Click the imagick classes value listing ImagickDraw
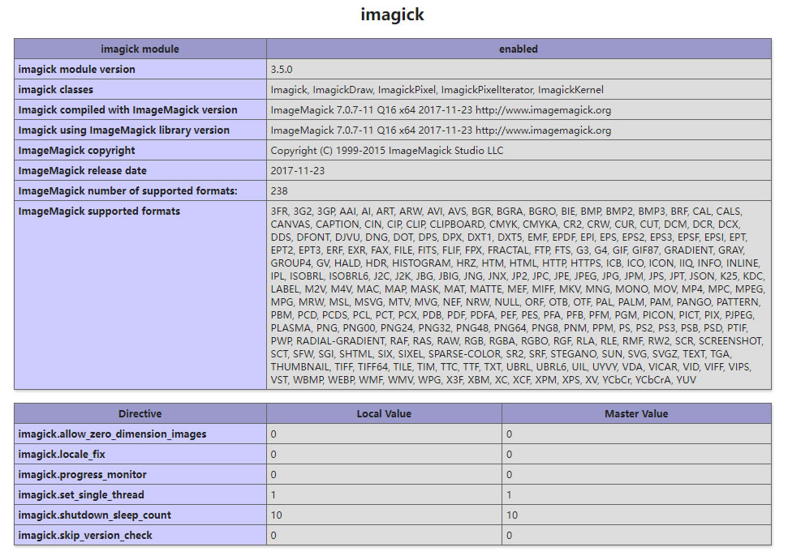The image size is (788, 560). click(x=437, y=89)
